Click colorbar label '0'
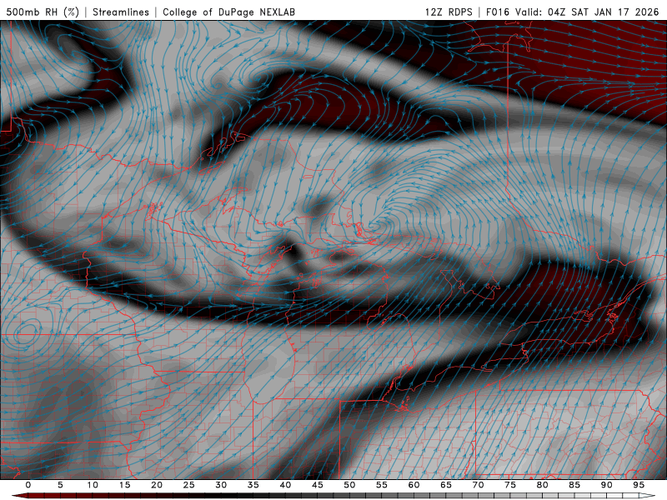 click(28, 485)
